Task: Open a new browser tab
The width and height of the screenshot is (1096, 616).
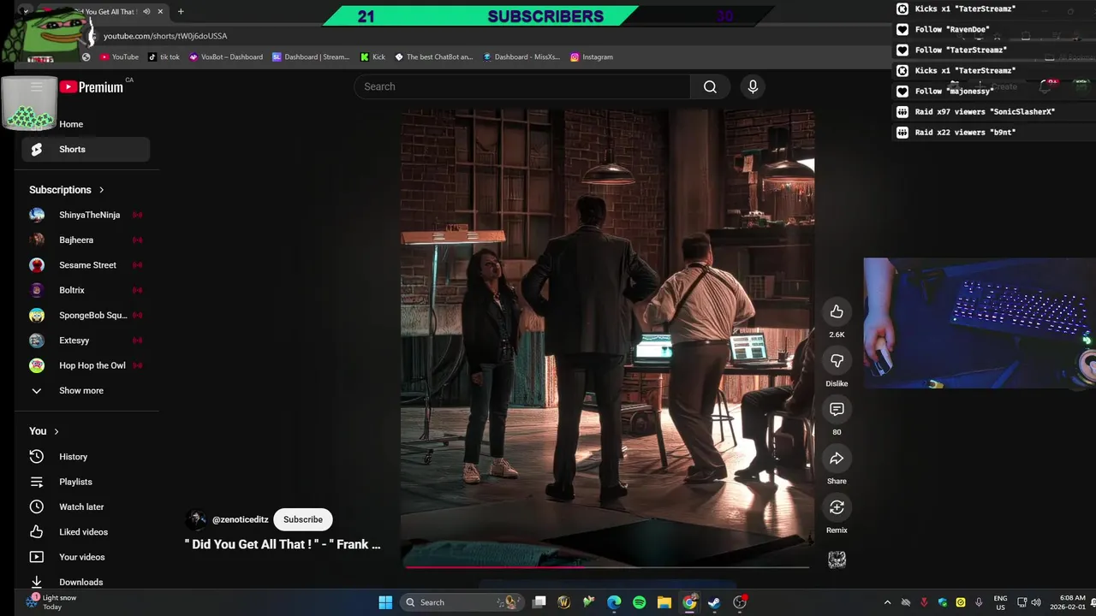Action: tap(181, 12)
